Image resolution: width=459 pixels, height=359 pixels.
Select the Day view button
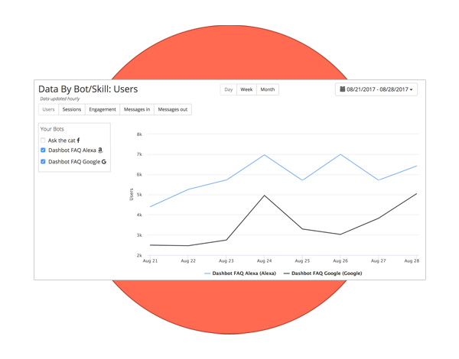[x=228, y=89]
